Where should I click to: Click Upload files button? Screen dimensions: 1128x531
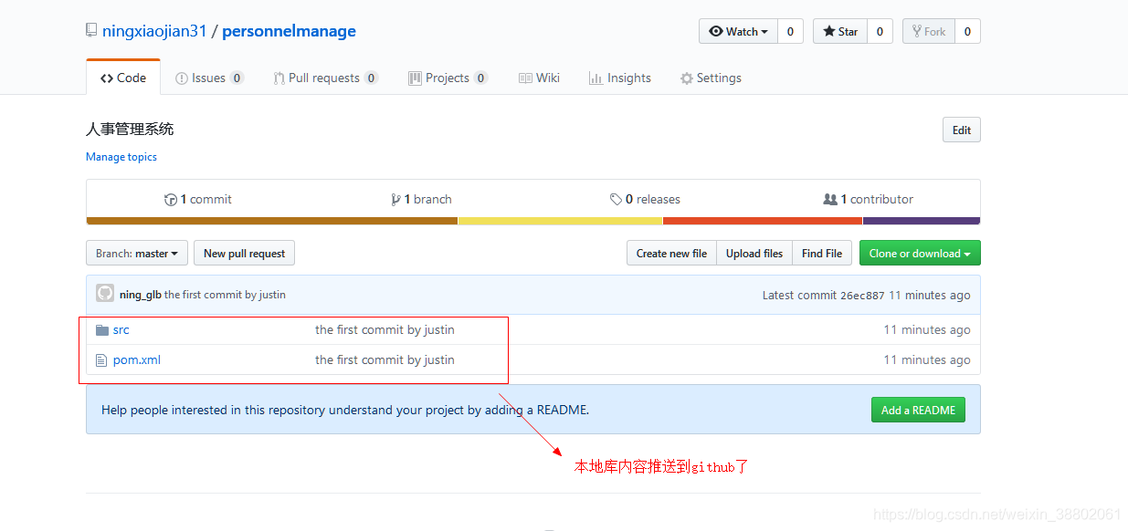click(x=754, y=254)
